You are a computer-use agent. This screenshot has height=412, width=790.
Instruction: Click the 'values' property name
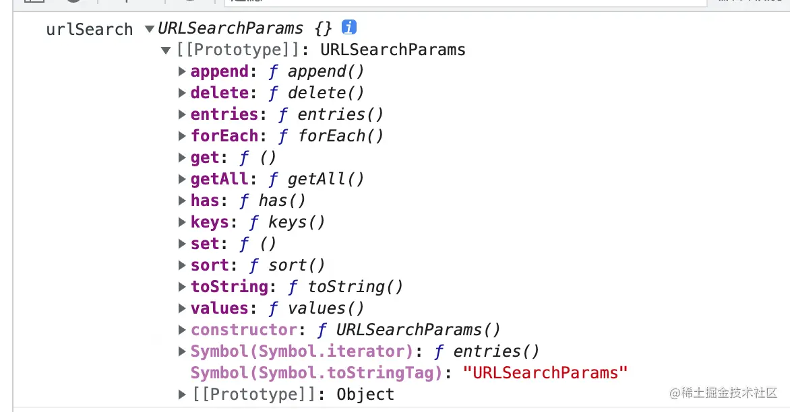pos(220,308)
